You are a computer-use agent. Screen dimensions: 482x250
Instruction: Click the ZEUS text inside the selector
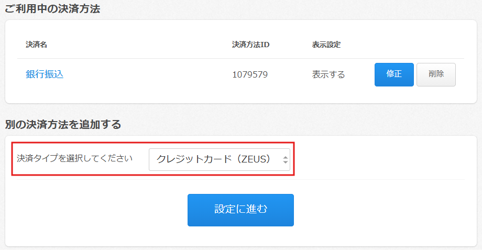click(x=255, y=159)
